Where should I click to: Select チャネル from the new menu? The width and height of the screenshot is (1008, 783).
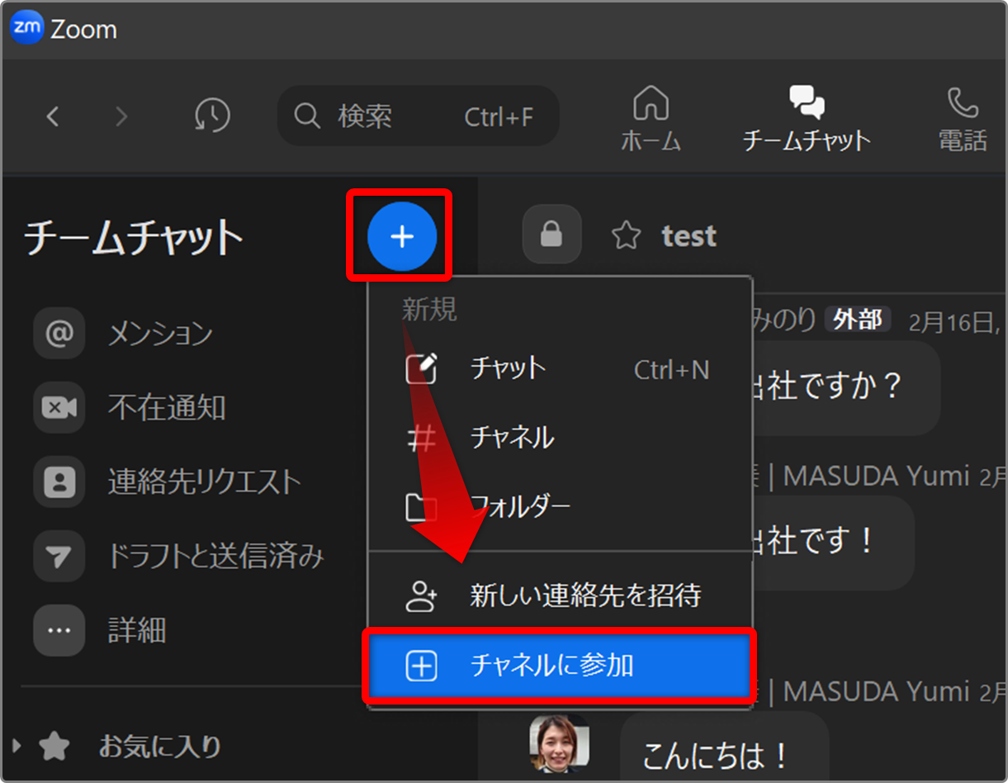[x=560, y=438]
